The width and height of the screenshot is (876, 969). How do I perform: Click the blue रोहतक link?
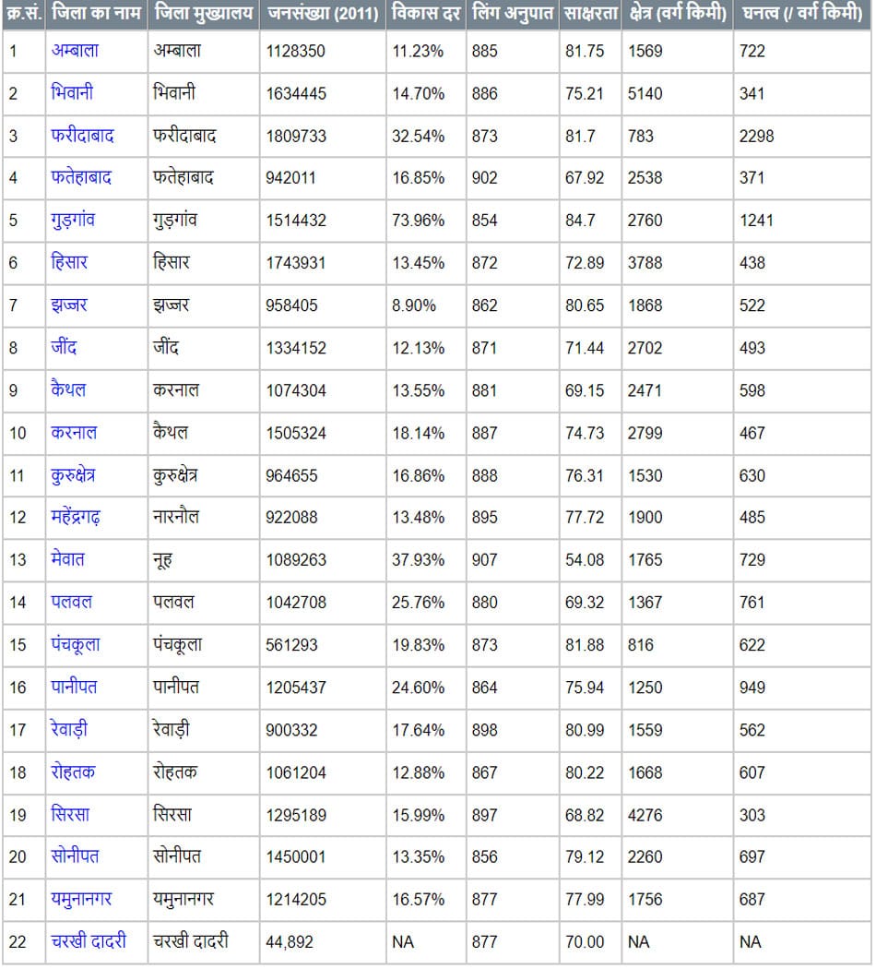[x=73, y=772]
